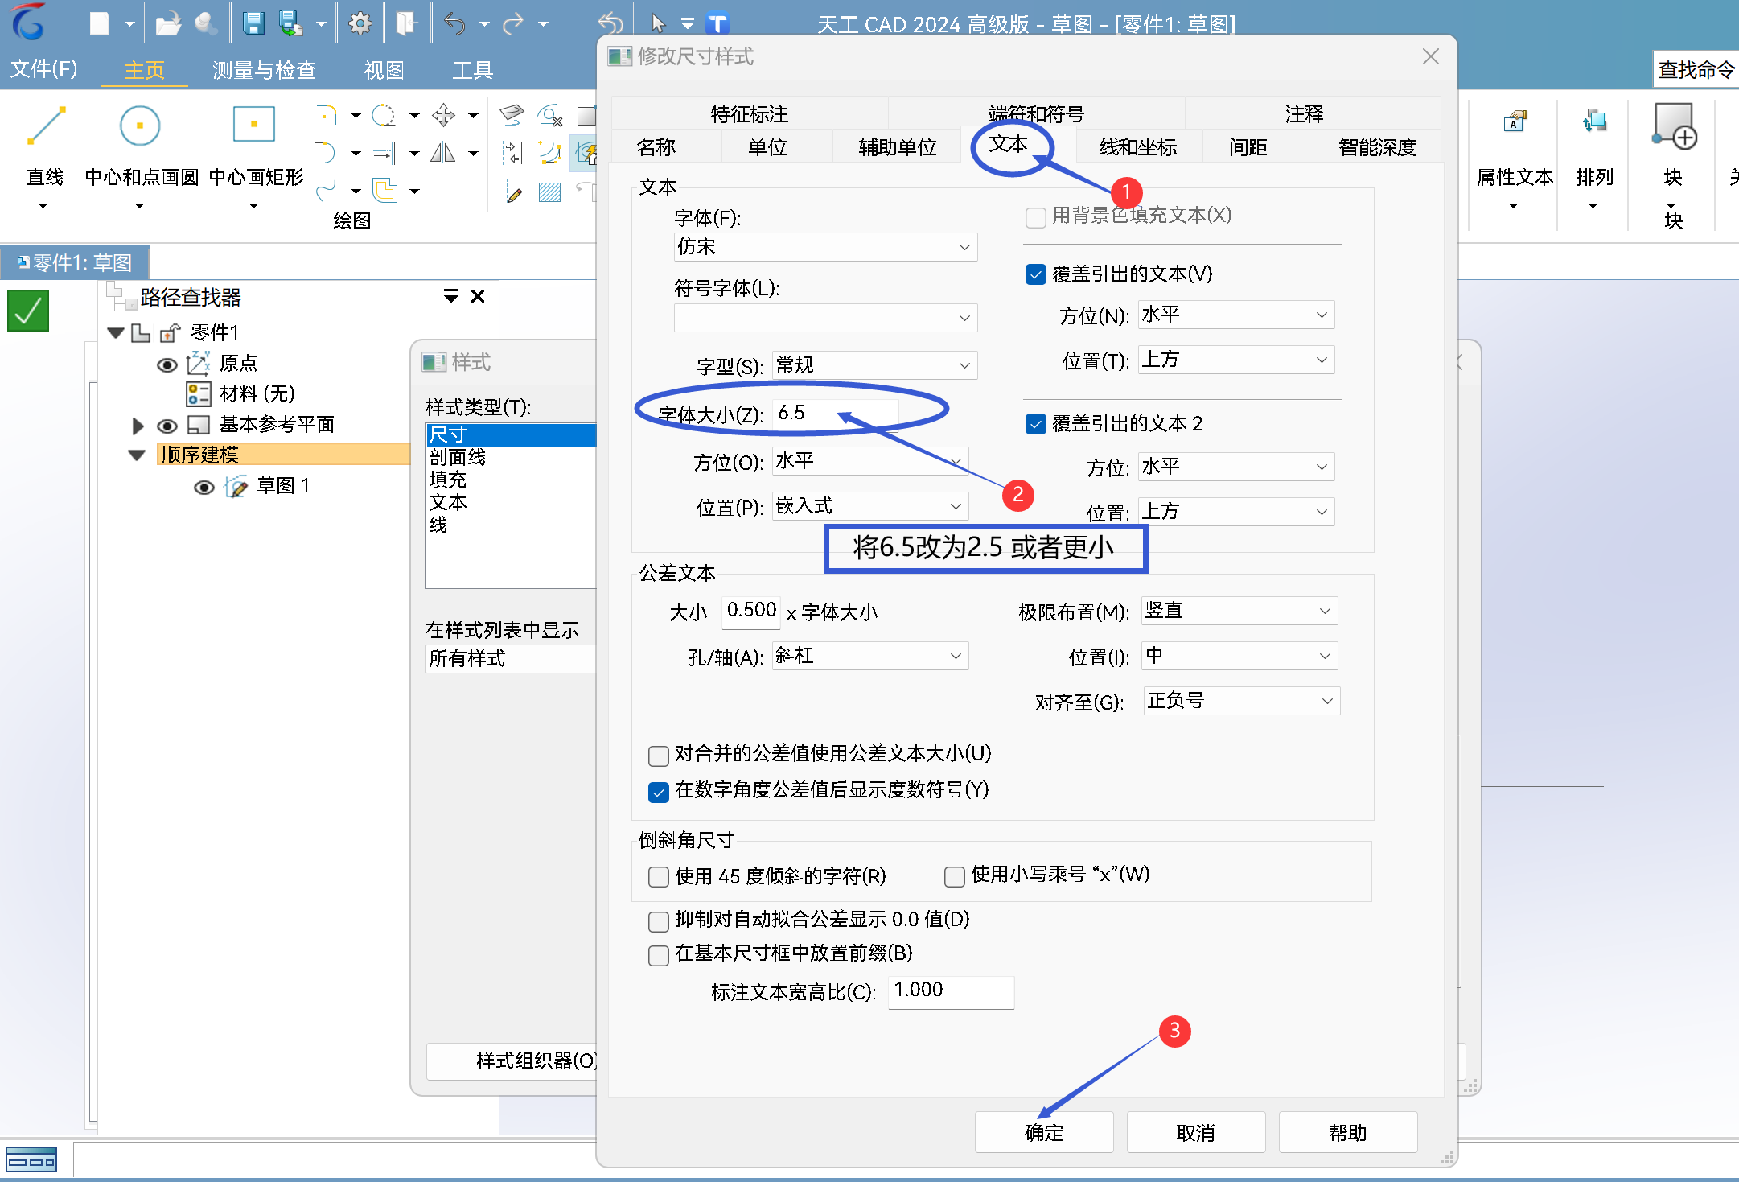Screen dimensions: 1739x1182
Task: Click the blue T text icon in the title bar
Action: point(717,24)
